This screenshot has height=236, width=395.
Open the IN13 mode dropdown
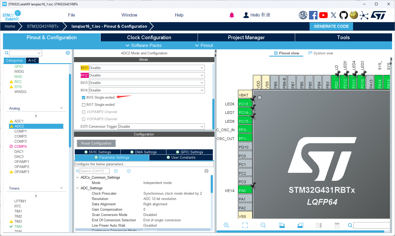point(147,83)
